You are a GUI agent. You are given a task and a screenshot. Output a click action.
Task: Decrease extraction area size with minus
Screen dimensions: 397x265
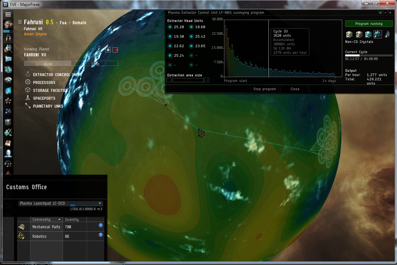170,80
